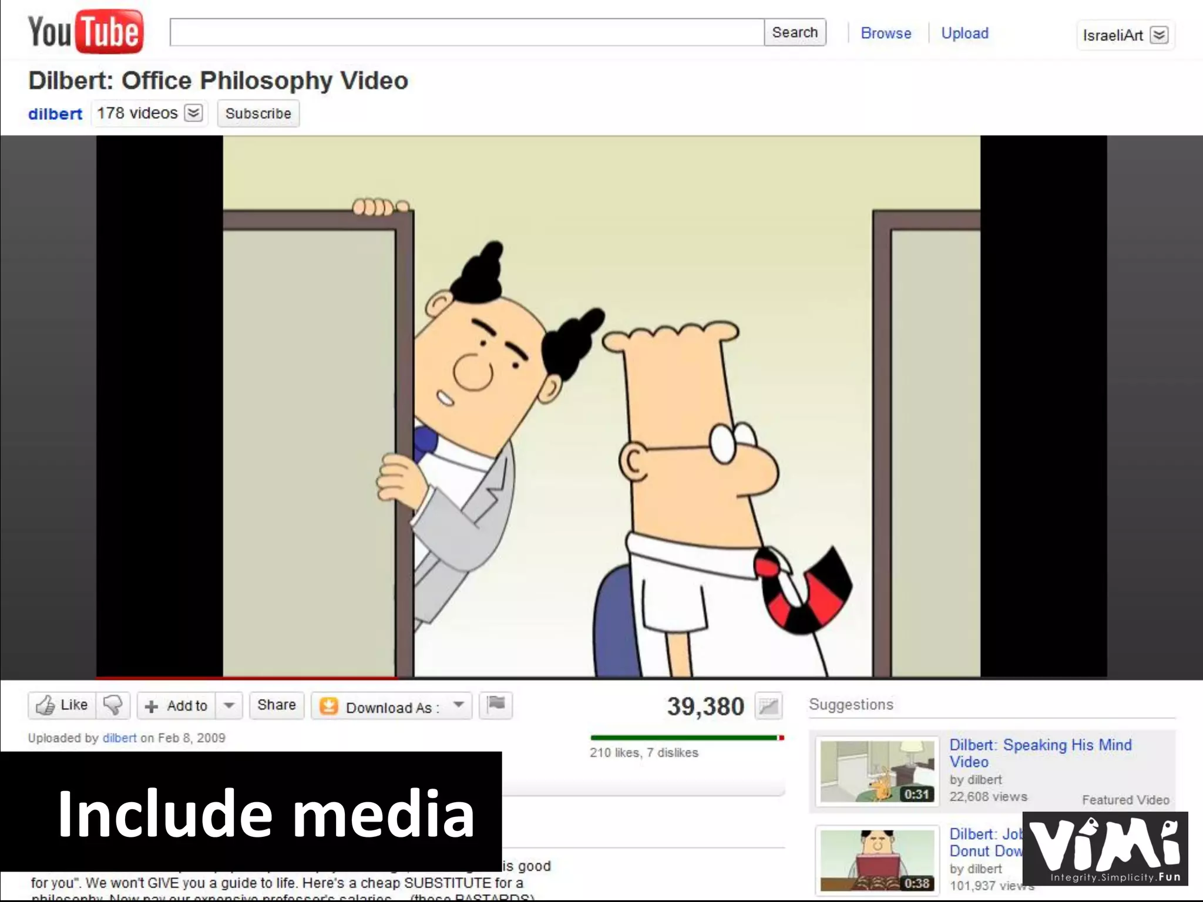Click the likes and dislikes rating bar
Screen dimensions: 1203x902
(x=687, y=738)
